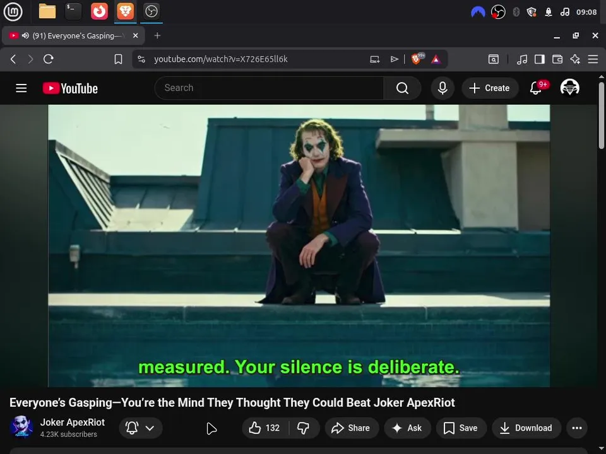Select the Everyone's Gasping browser tab
Image resolution: width=606 pixels, height=454 pixels.
click(73, 35)
